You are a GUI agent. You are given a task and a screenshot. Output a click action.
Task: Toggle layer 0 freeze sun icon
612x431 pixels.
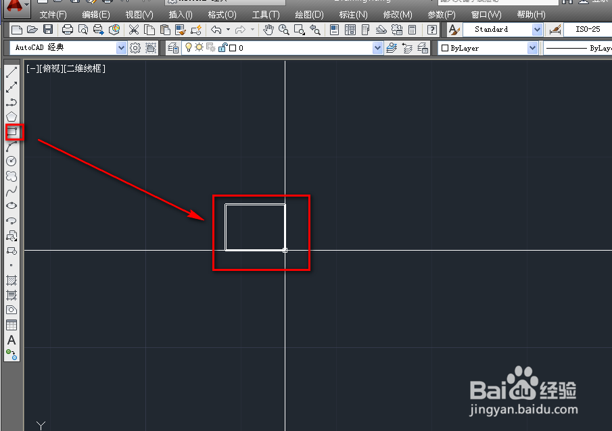[x=199, y=47]
